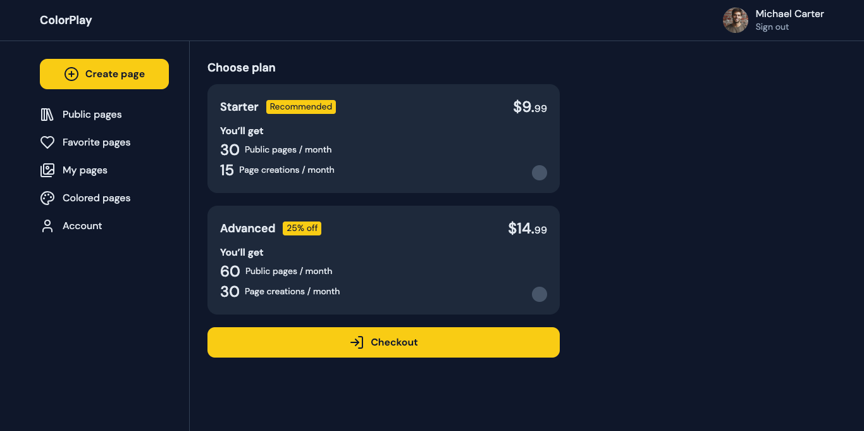The width and height of the screenshot is (864, 431).
Task: Click the plus icon on Create page
Action: coord(71,74)
